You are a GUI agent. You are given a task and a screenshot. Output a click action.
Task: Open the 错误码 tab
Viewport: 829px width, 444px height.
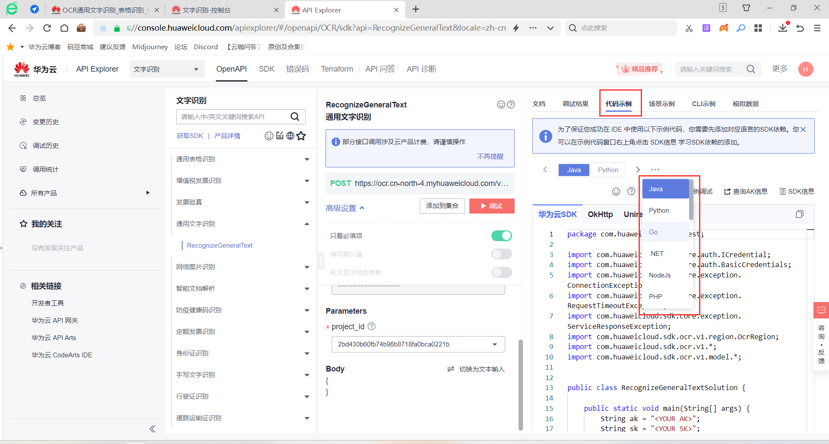click(297, 69)
